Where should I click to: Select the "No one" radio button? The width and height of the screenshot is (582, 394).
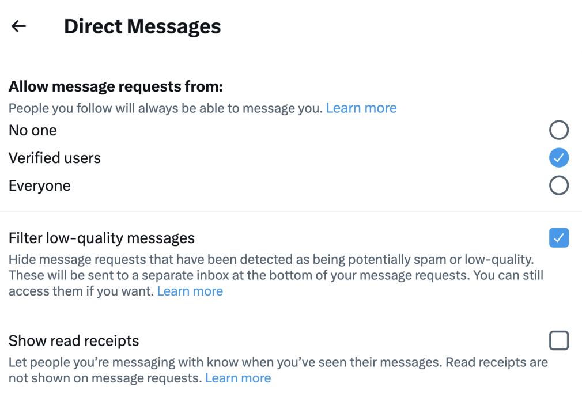coord(559,130)
